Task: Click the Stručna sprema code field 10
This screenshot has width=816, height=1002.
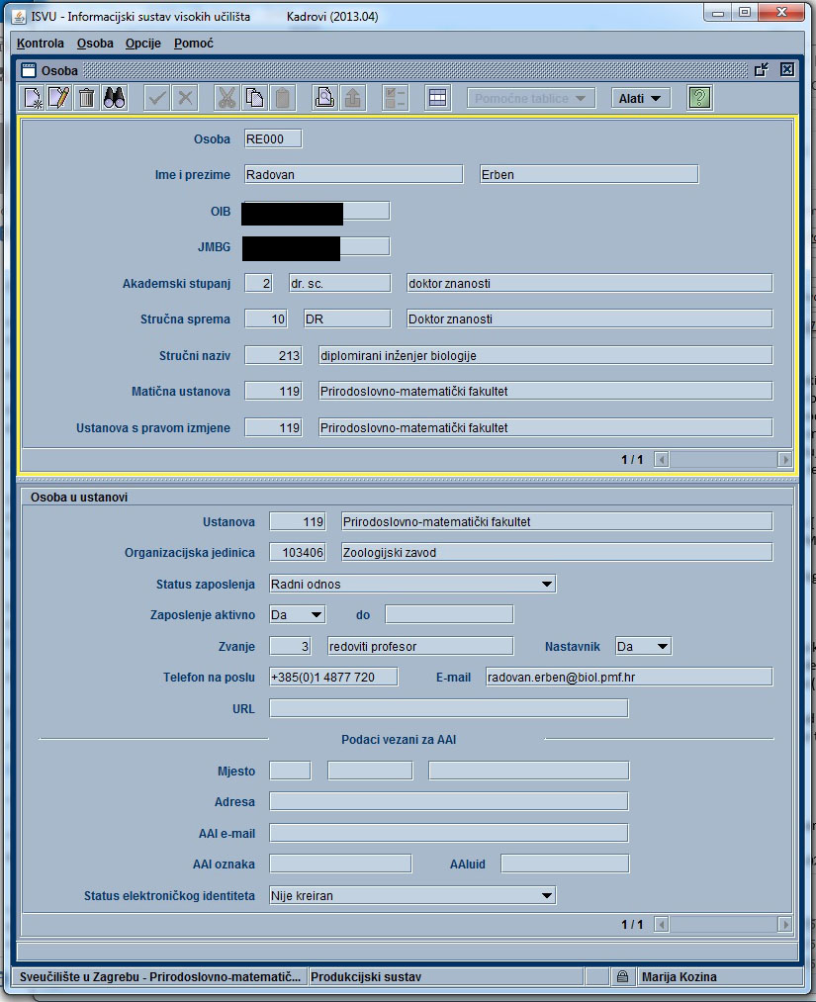Action: point(266,319)
